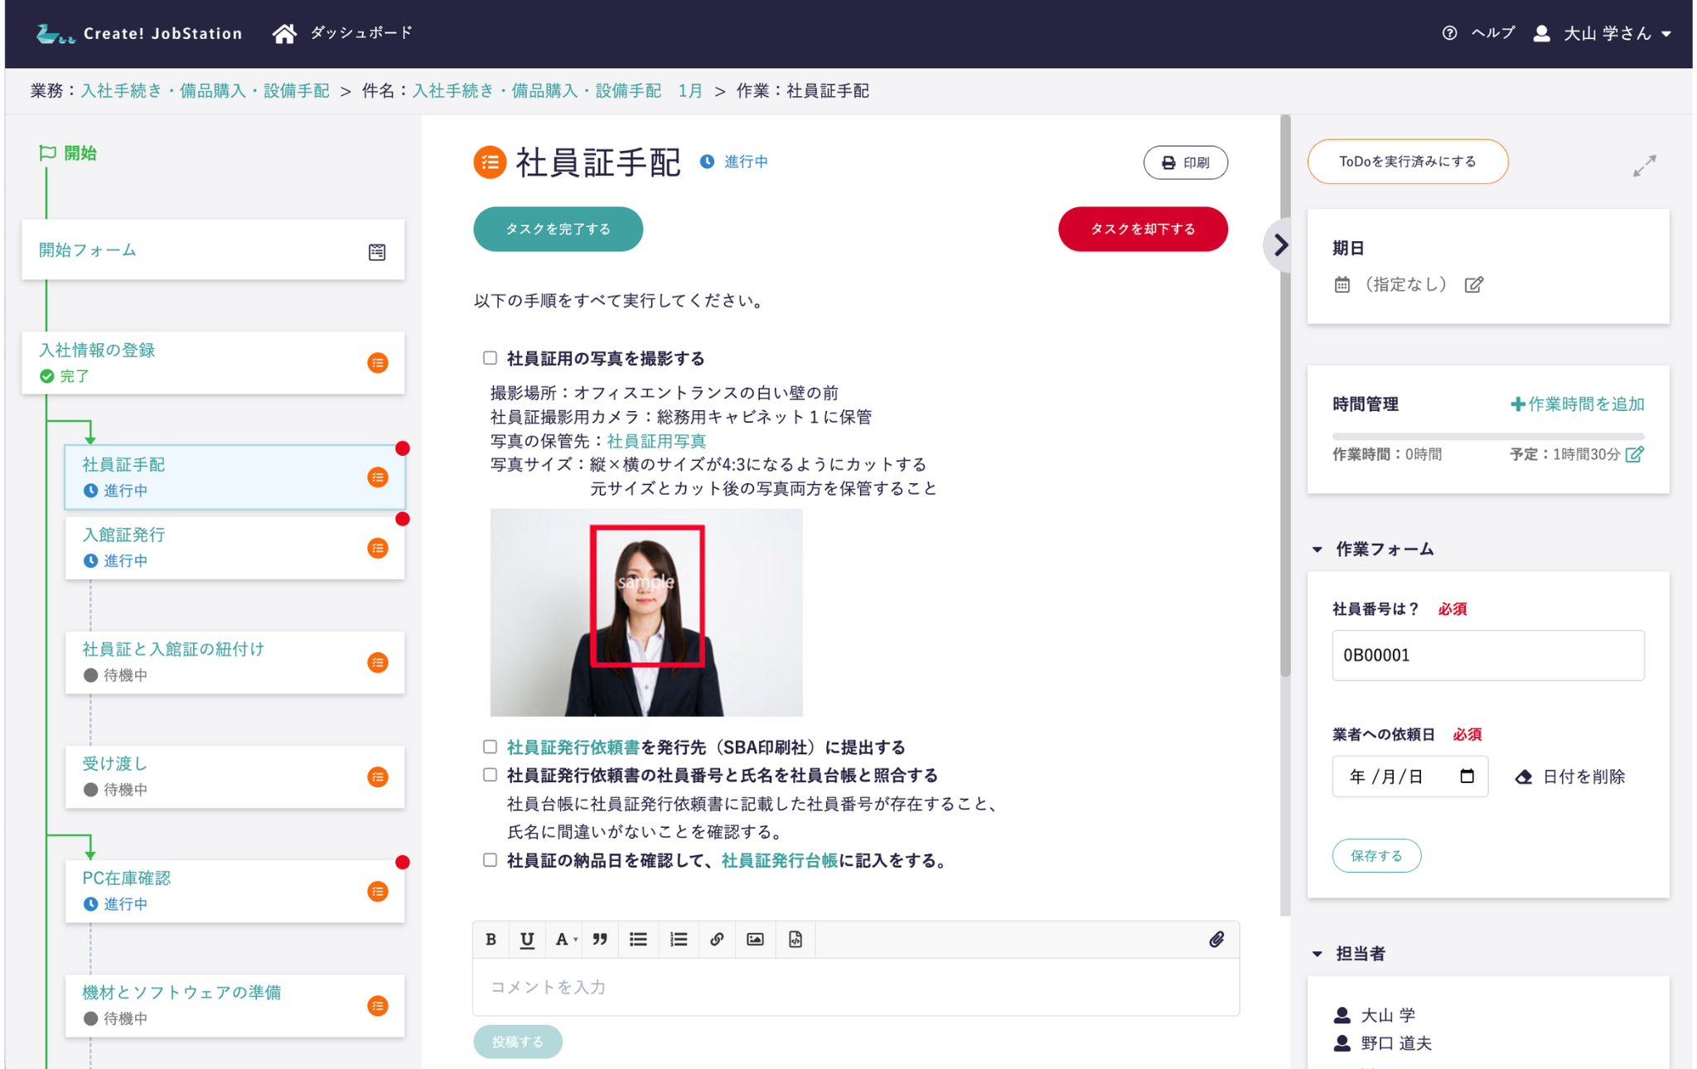
Task: Click the insert image icon in the comment toolbar
Action: [755, 939]
